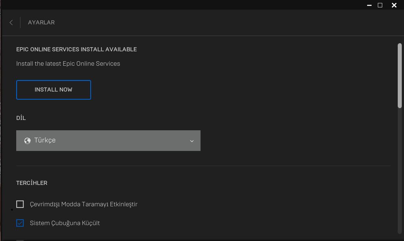
Task: Click EPIC ONLINE SERVICES INSTALL AVAILABLE heading
Action: click(x=76, y=49)
